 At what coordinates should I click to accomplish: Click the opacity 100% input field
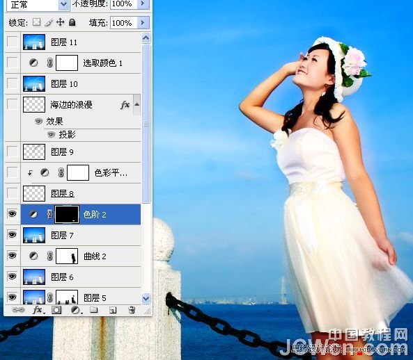124,4
